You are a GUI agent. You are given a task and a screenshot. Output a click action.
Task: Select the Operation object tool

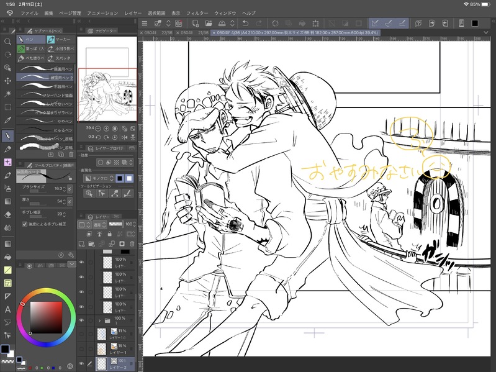point(7,68)
